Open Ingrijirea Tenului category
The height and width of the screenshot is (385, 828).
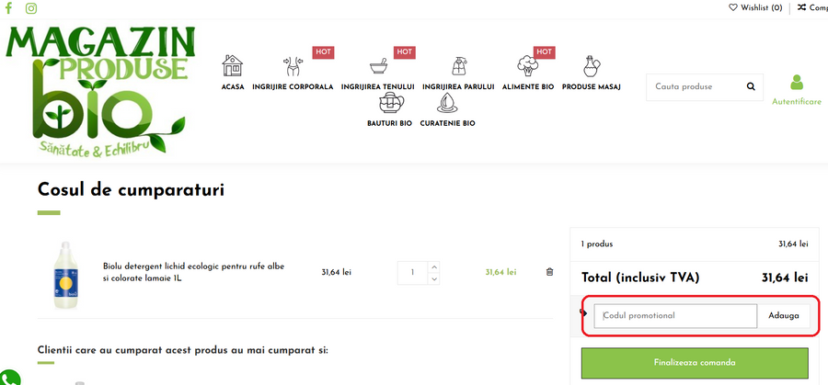[377, 73]
